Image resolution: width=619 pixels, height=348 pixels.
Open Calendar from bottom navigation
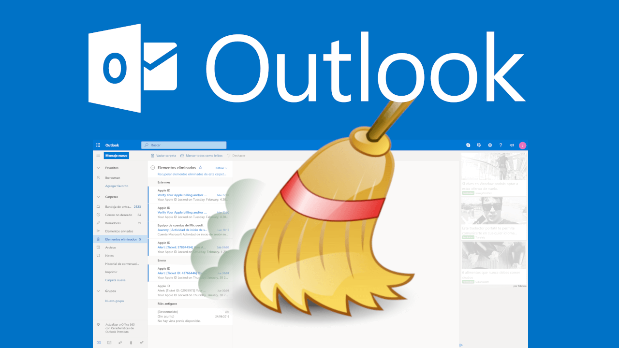[109, 343]
